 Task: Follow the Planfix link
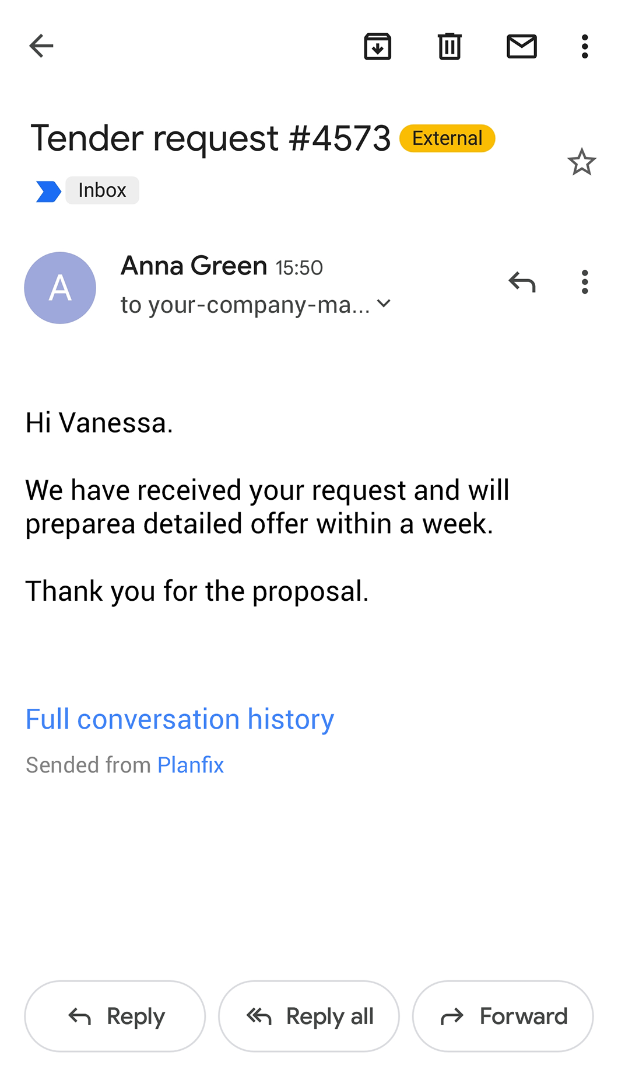[191, 765]
